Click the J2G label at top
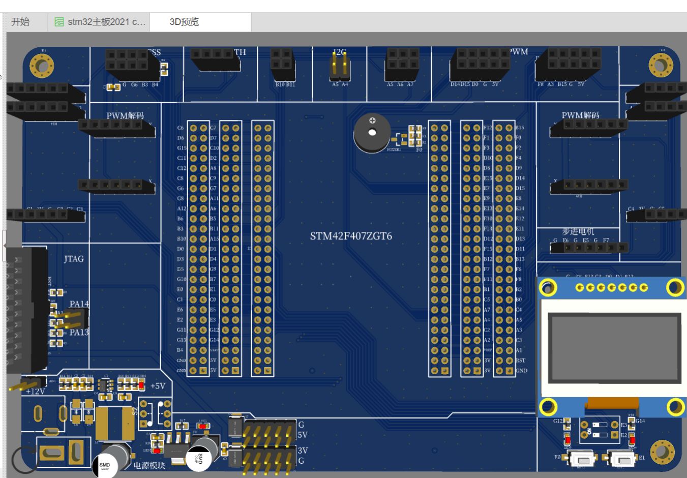 340,51
